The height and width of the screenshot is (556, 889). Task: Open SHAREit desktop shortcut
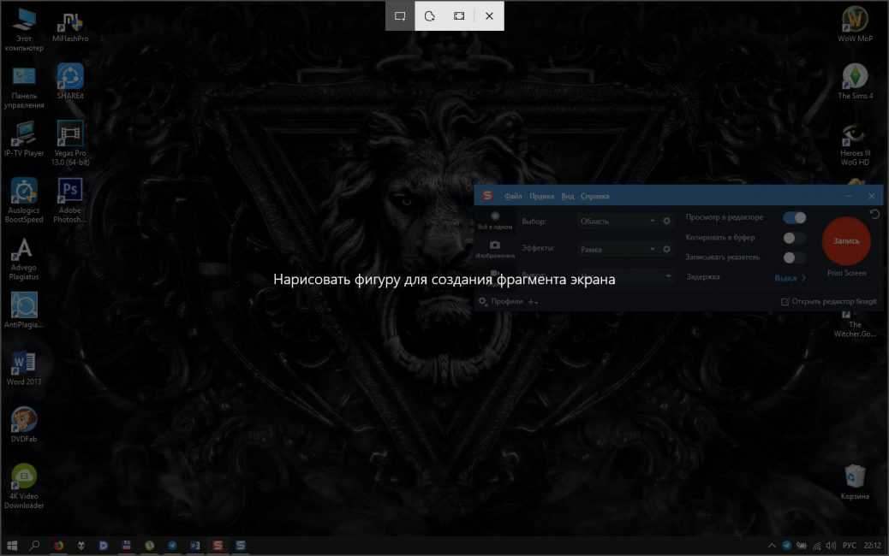[x=70, y=81]
